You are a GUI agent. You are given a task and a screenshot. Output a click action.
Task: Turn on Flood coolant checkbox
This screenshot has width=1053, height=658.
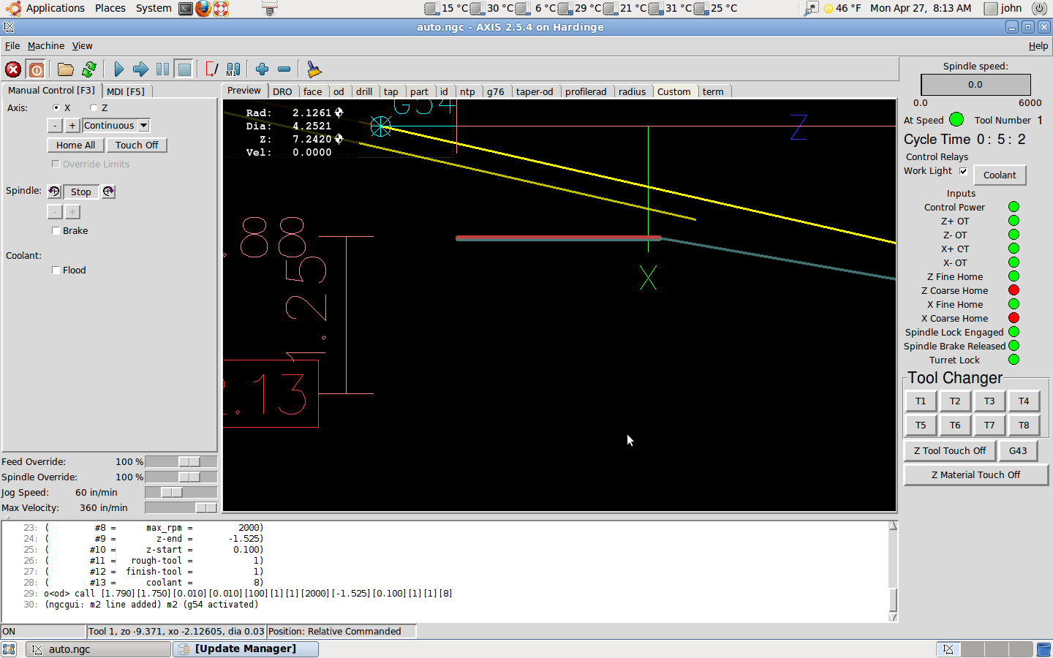pos(56,271)
